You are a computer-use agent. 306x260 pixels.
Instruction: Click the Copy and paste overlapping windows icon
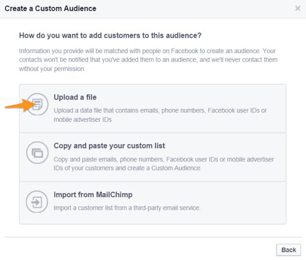[37, 153]
